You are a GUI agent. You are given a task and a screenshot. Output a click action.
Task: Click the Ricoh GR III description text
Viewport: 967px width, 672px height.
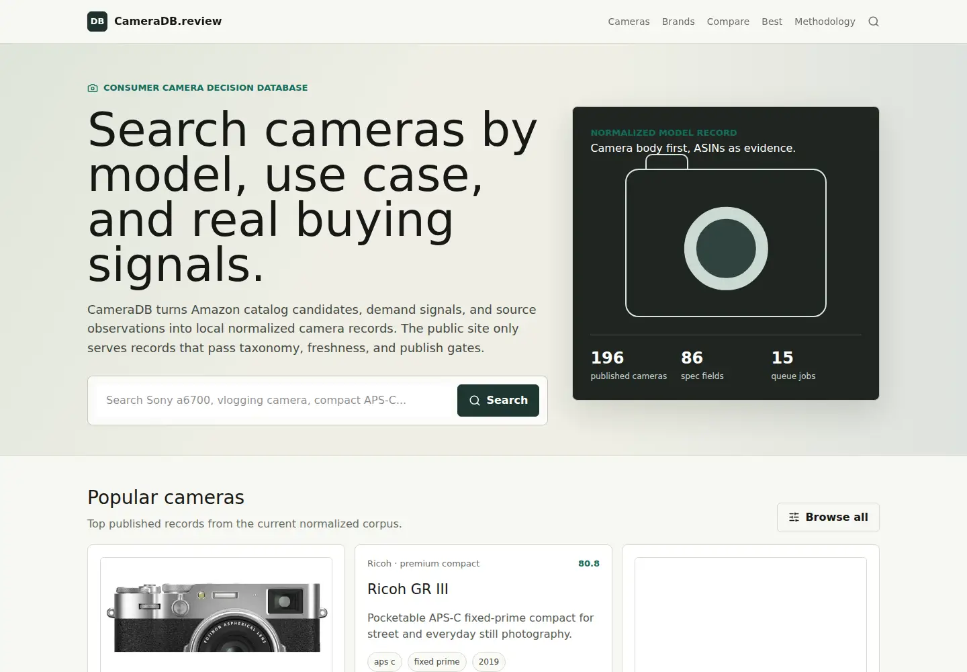481,626
